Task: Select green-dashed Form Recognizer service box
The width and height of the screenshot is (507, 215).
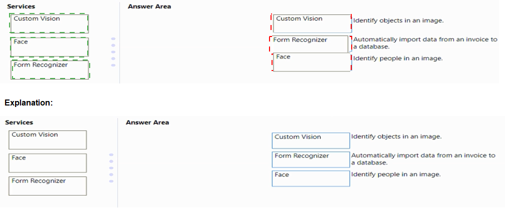Action: (x=50, y=69)
